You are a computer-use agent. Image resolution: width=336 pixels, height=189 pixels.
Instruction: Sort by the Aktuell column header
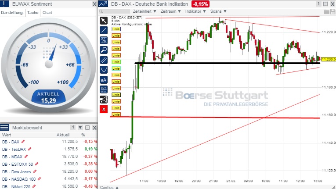[x=63, y=135]
